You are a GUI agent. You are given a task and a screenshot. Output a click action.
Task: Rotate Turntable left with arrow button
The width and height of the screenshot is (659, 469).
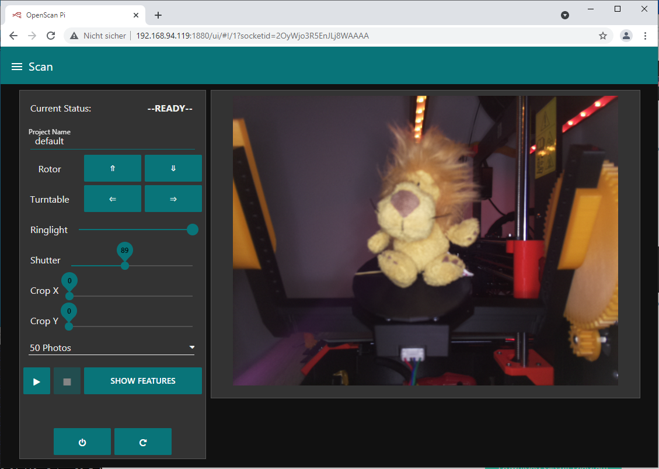tap(113, 199)
